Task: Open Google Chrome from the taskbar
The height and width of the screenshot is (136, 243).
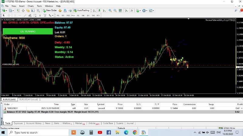Action: point(135,133)
